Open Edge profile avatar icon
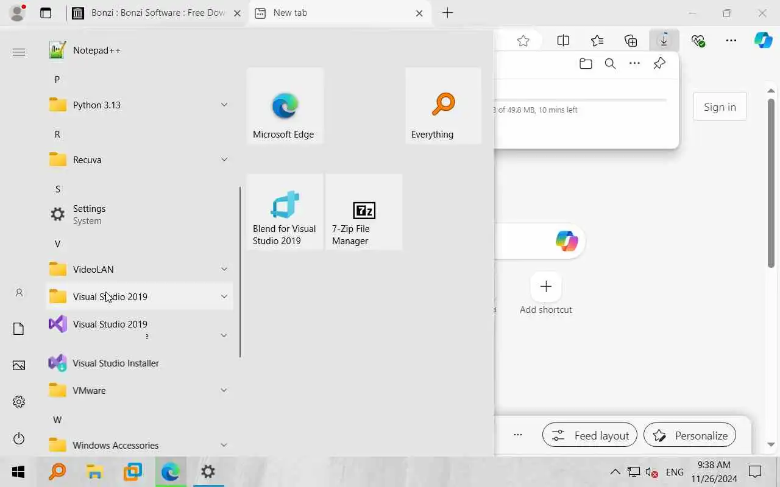 (18, 13)
